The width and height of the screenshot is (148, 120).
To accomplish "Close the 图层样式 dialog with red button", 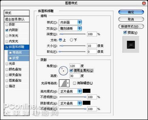I will [144, 3].
